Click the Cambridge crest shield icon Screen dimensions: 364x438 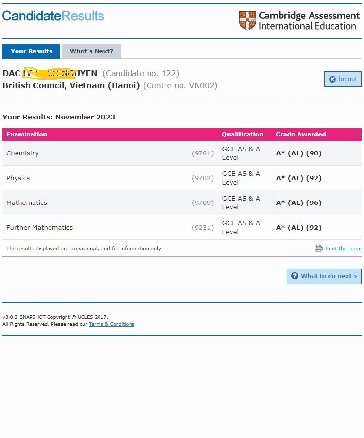tap(247, 20)
